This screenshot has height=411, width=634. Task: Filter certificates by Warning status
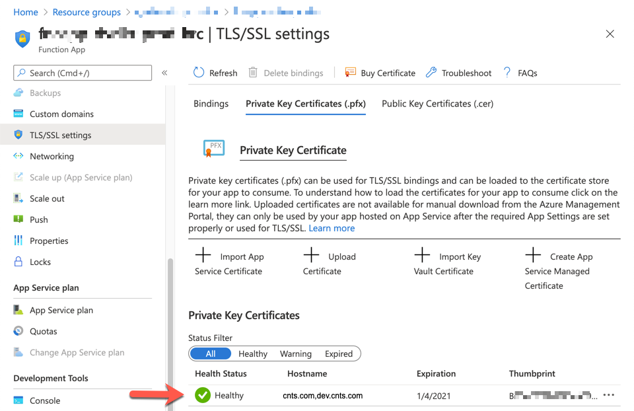[296, 354]
